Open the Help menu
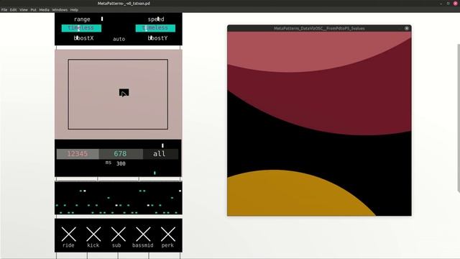 pos(74,9)
